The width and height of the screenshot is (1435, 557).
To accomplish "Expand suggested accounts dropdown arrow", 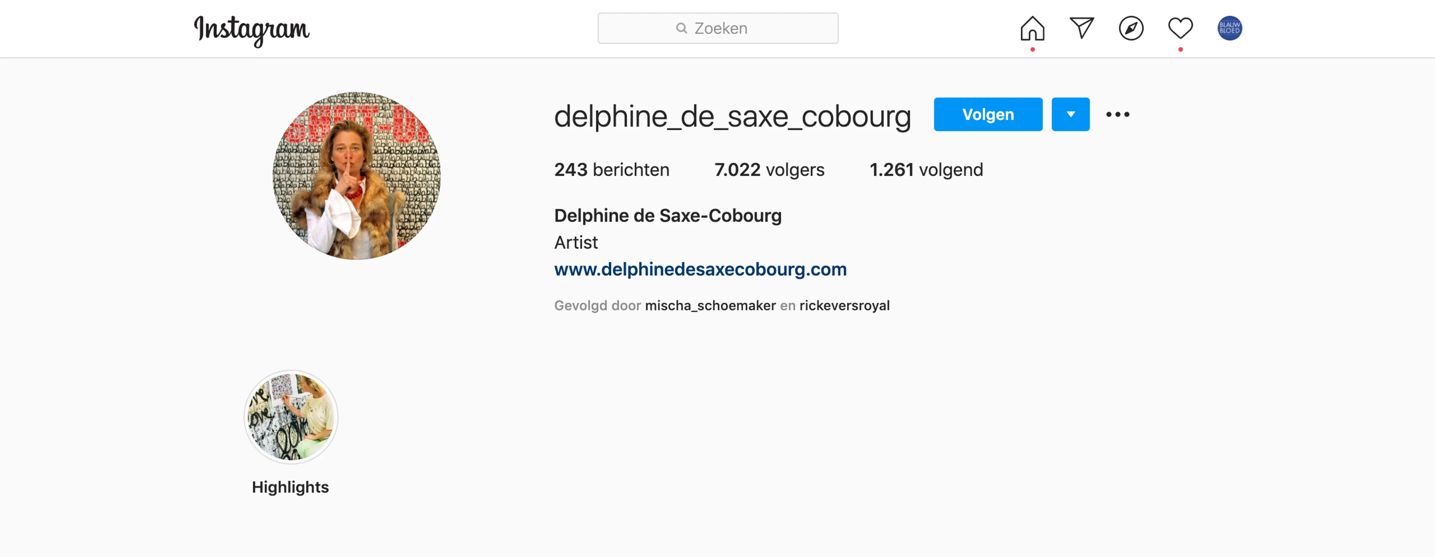I will [x=1070, y=115].
